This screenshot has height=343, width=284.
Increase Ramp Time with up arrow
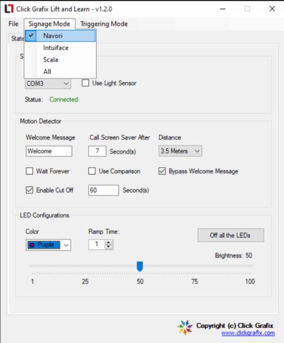pyautogui.click(x=108, y=242)
